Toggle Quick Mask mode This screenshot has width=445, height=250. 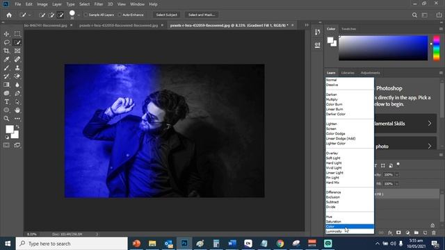tap(6, 145)
